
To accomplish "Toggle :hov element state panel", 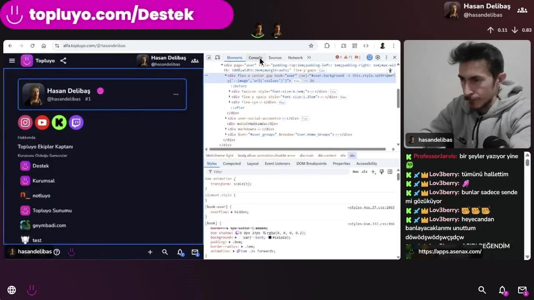I will tap(355, 172).
